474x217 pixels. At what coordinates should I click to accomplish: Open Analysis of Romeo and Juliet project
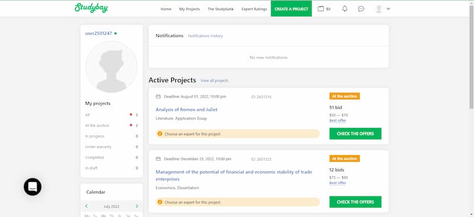187,109
